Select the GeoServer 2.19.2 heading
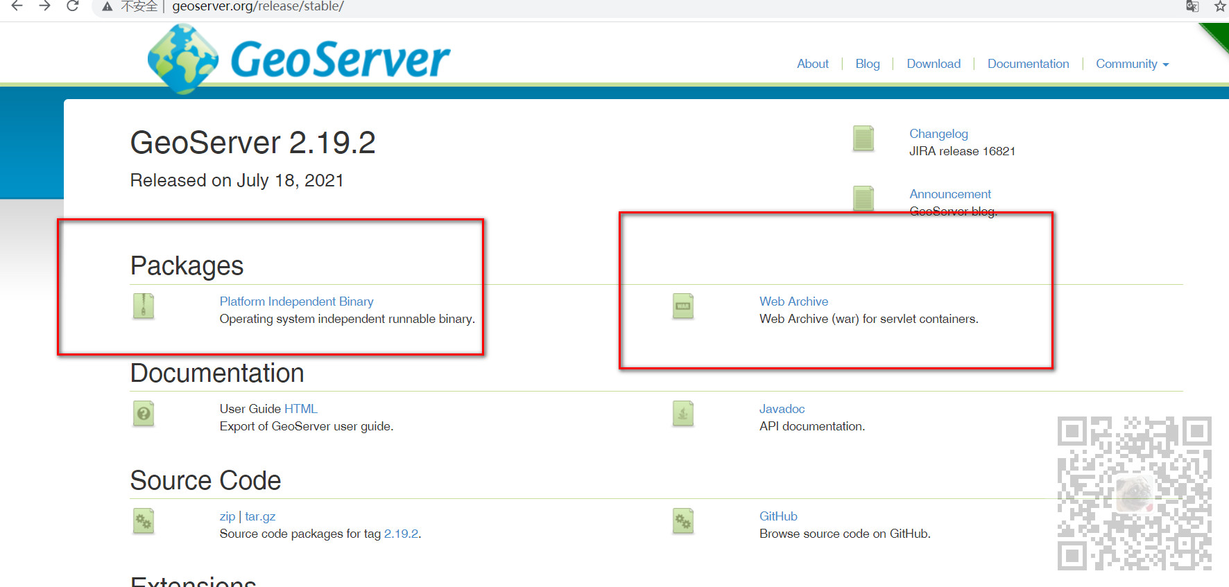Image resolution: width=1229 pixels, height=587 pixels. pyautogui.click(x=252, y=143)
